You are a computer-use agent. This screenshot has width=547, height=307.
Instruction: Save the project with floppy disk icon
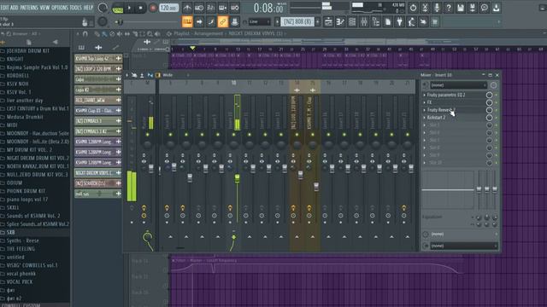point(461,8)
